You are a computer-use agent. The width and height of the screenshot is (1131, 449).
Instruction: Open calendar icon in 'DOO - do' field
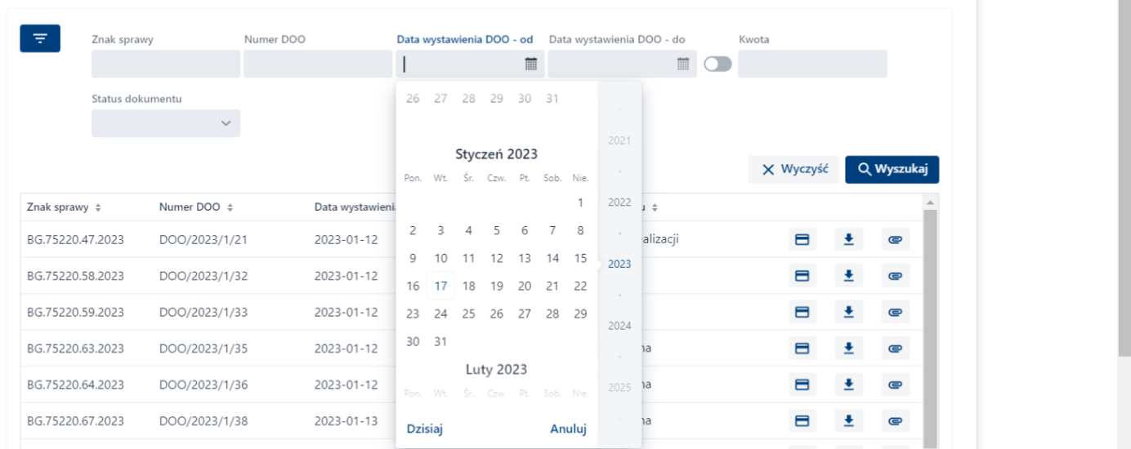(682, 64)
